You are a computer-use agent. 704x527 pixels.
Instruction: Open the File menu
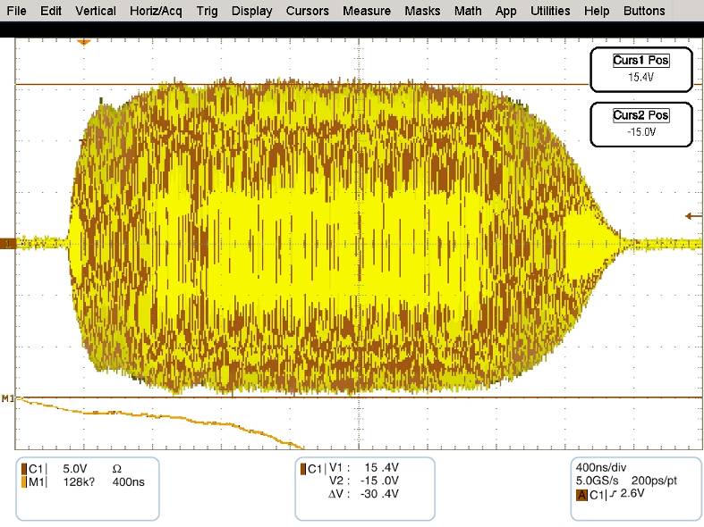point(17,11)
